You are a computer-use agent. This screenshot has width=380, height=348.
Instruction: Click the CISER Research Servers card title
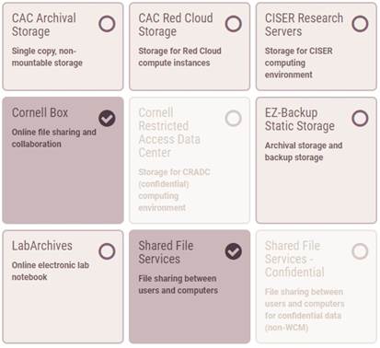click(304, 25)
